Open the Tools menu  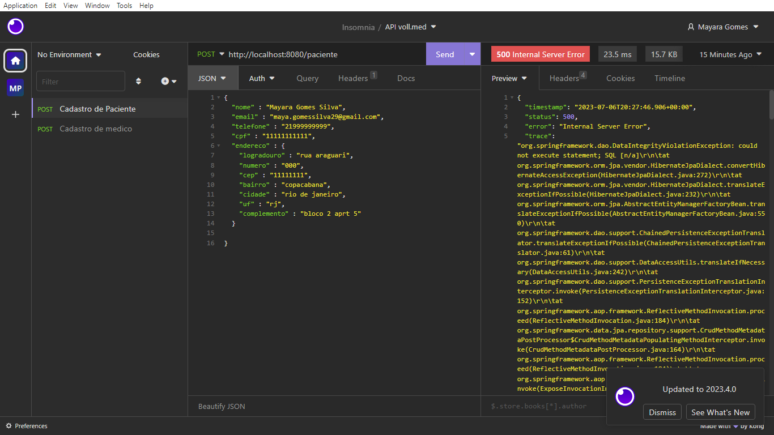pyautogui.click(x=125, y=6)
